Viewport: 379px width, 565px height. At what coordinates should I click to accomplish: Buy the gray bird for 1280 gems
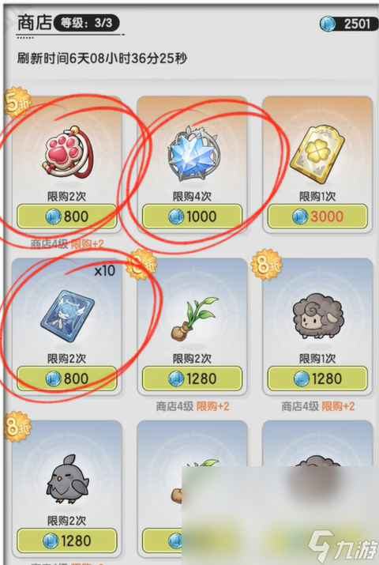point(67,541)
